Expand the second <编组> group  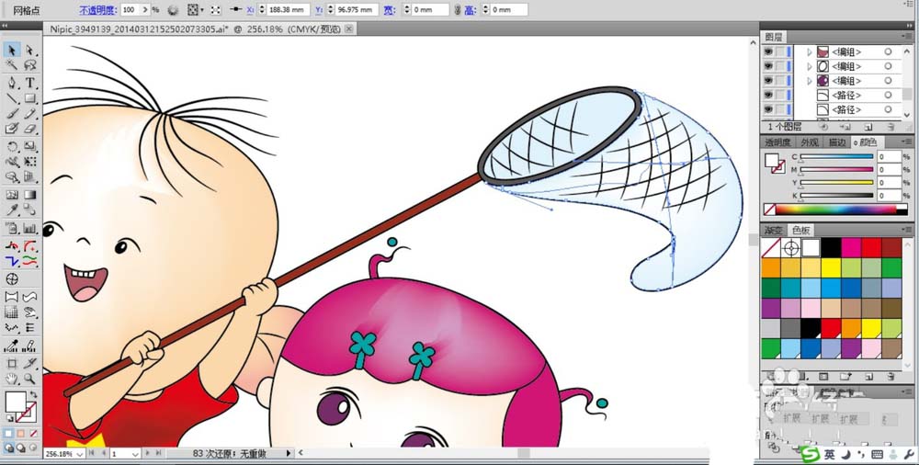pyautogui.click(x=810, y=66)
